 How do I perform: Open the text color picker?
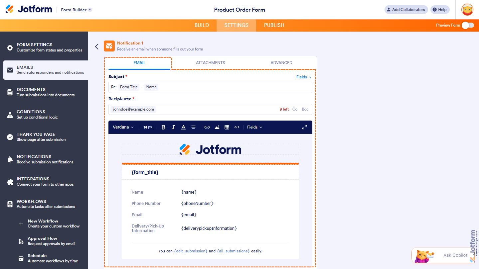coord(183,127)
